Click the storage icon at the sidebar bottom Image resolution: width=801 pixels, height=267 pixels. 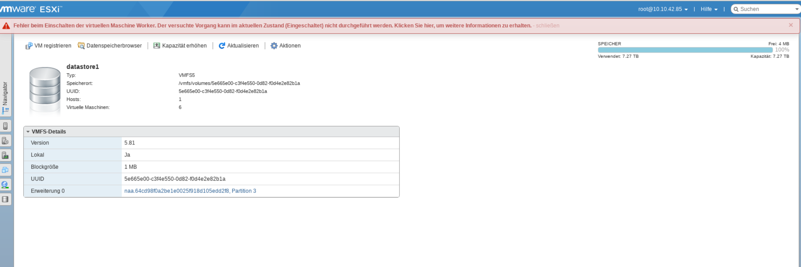(5, 199)
